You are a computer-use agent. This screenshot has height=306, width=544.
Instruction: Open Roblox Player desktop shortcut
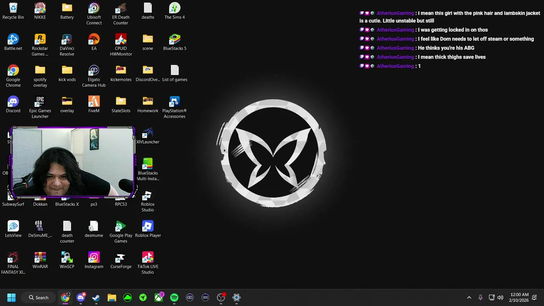(x=147, y=229)
